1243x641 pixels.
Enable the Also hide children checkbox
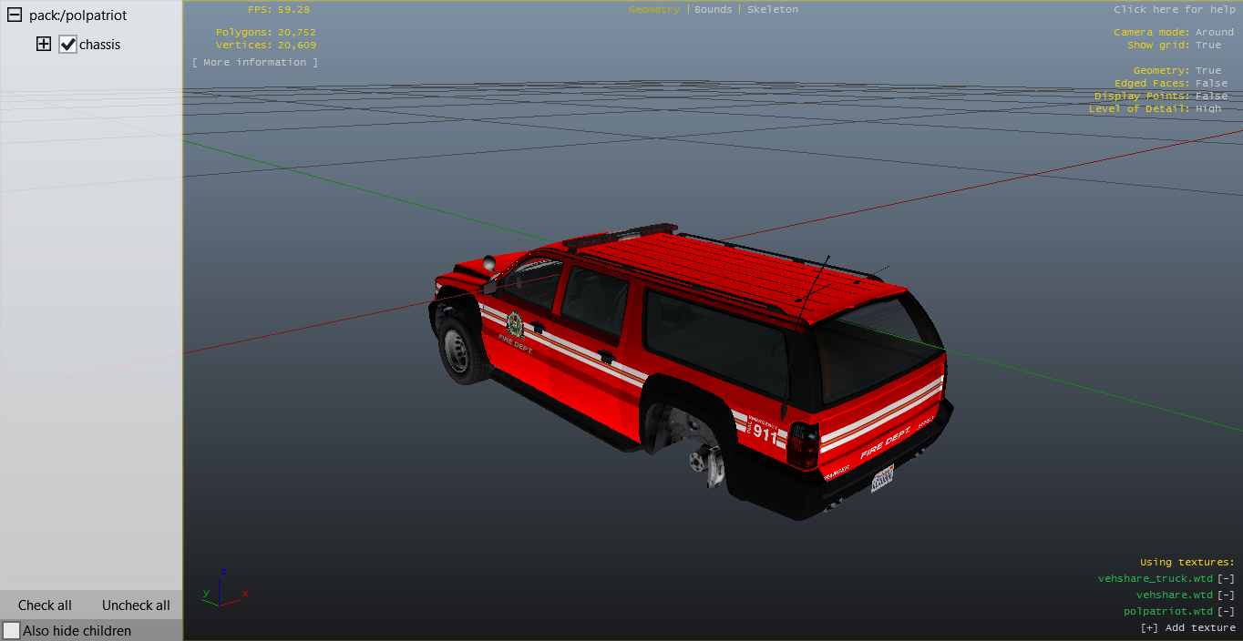11,630
